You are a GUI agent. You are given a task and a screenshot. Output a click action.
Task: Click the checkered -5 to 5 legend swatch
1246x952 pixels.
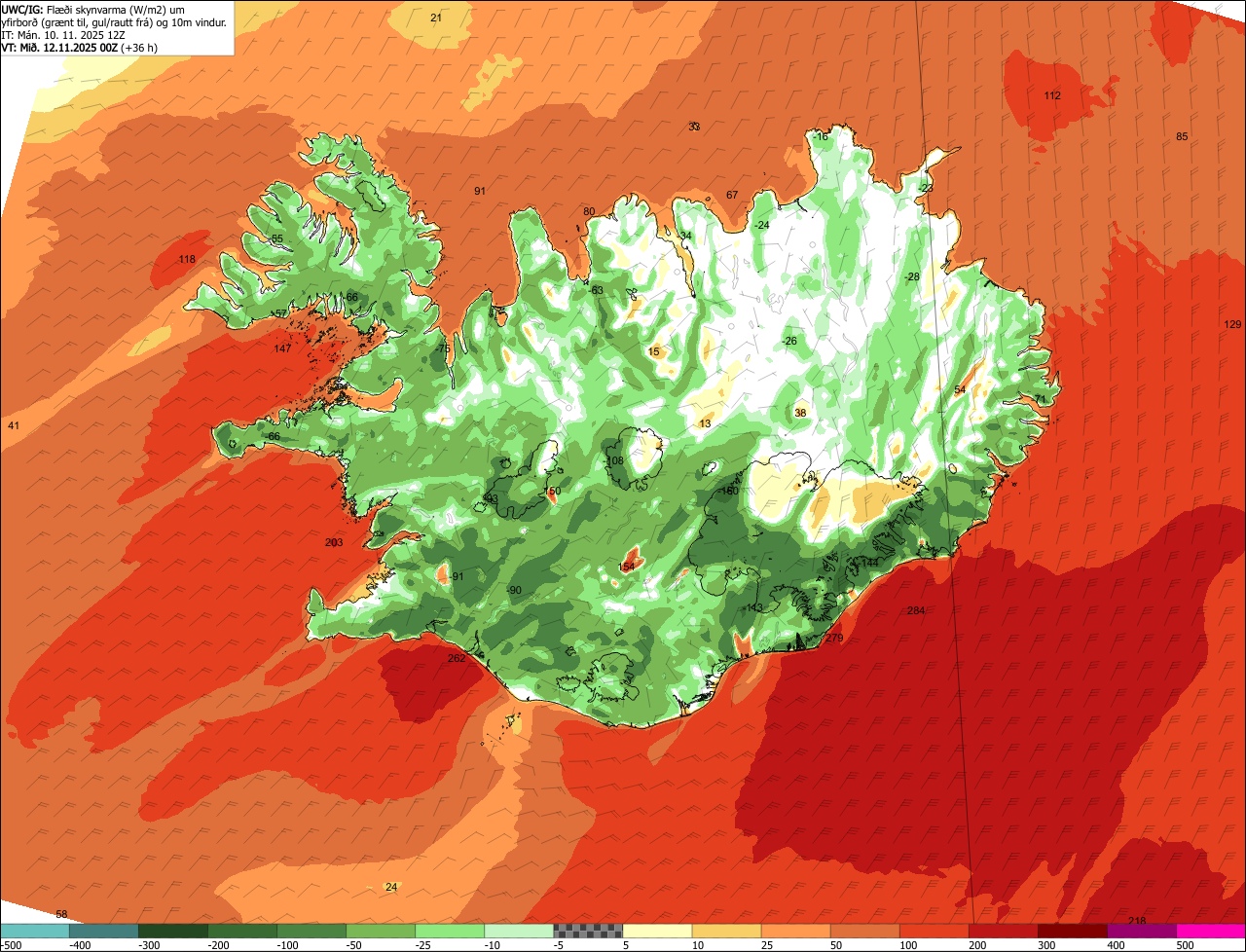pos(588,930)
